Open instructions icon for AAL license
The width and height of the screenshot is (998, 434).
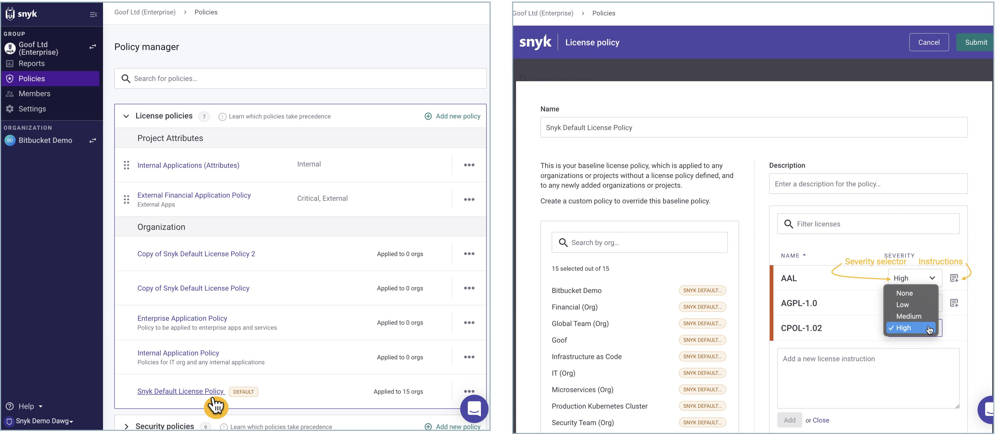954,278
